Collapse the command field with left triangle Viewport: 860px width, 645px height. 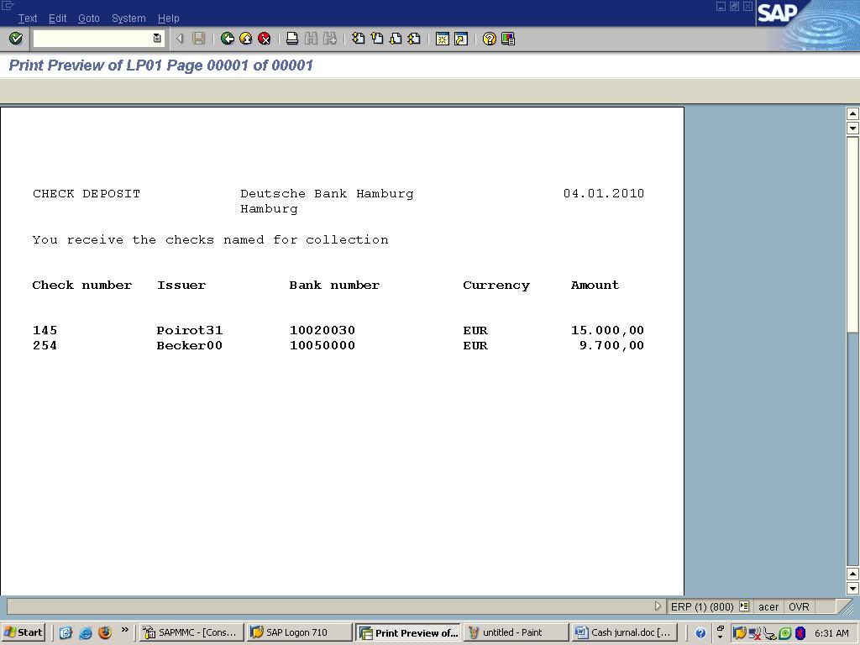(x=180, y=39)
